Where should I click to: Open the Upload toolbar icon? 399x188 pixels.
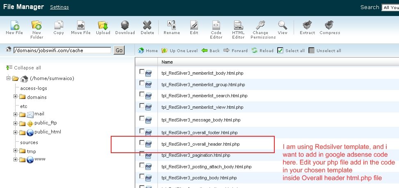[x=103, y=25]
